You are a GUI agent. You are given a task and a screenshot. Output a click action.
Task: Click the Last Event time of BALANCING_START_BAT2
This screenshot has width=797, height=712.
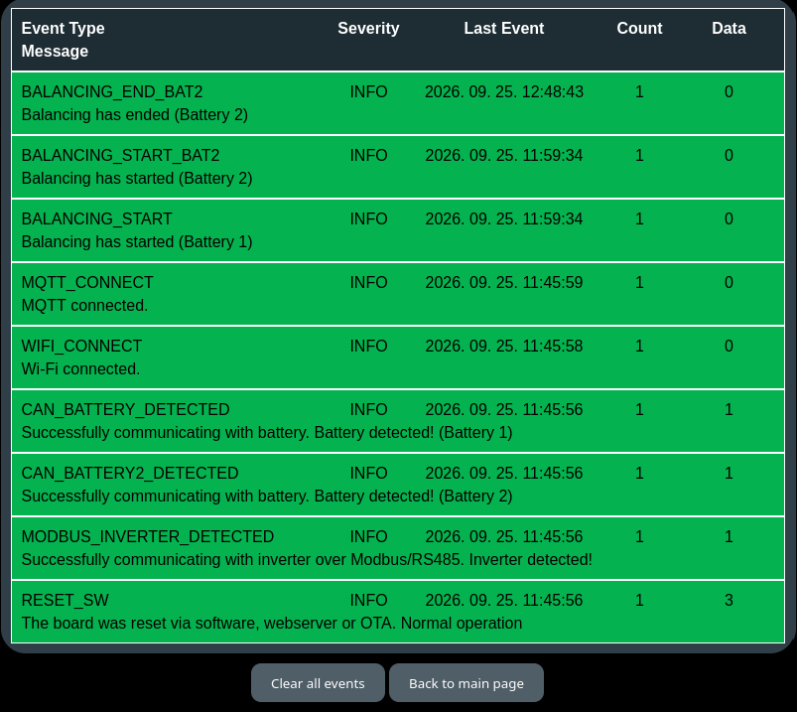coord(504,155)
